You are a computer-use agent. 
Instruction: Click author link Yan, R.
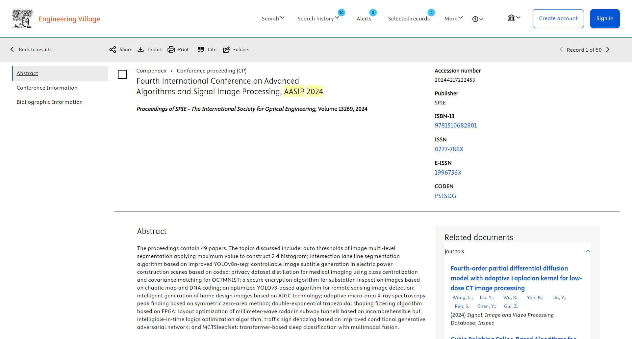535,297
